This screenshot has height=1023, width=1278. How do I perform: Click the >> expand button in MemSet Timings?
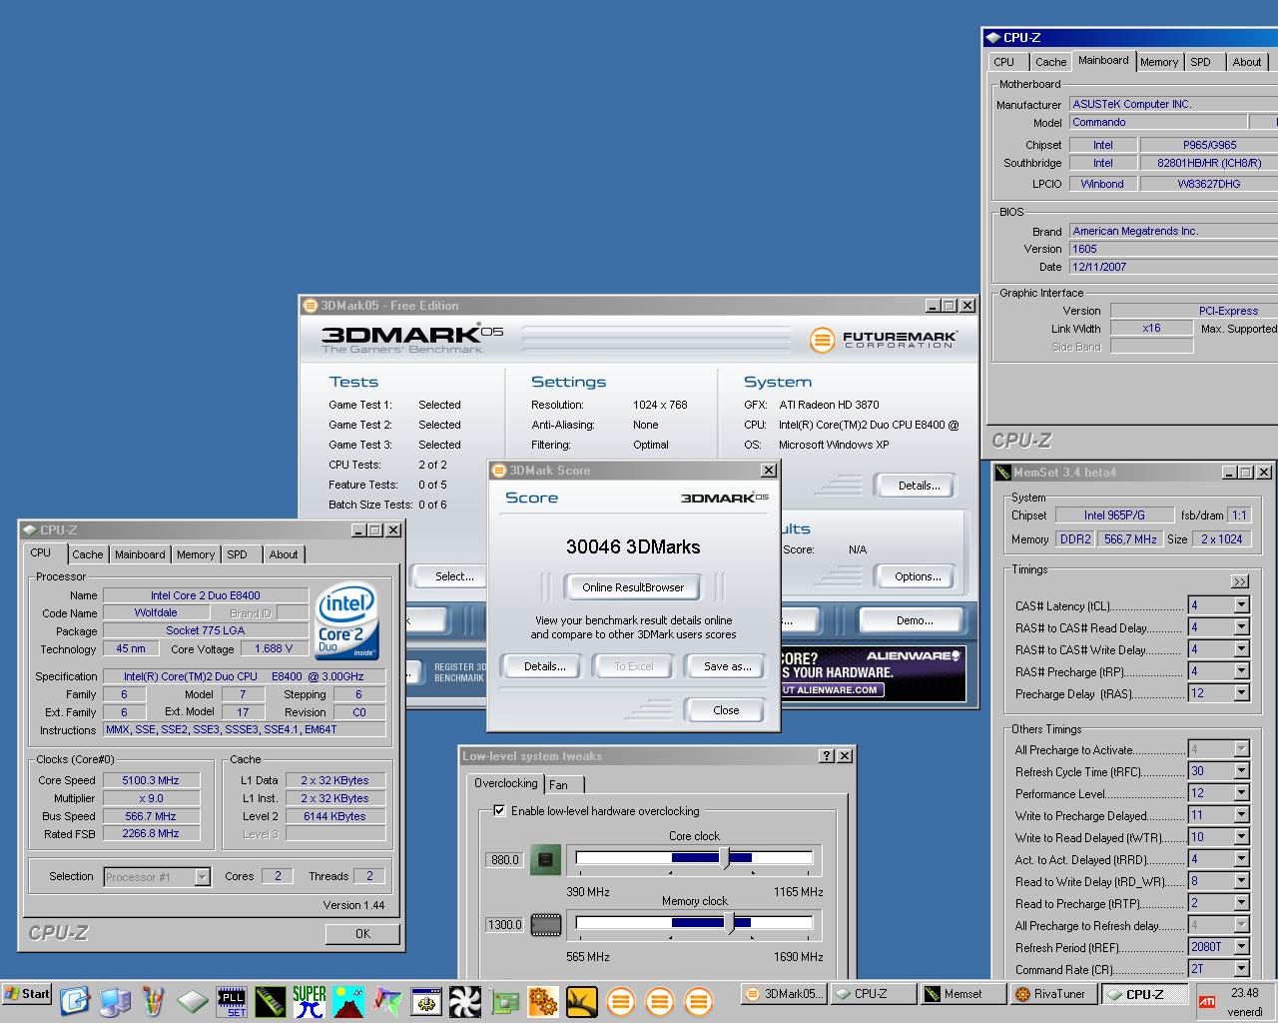[1240, 581]
